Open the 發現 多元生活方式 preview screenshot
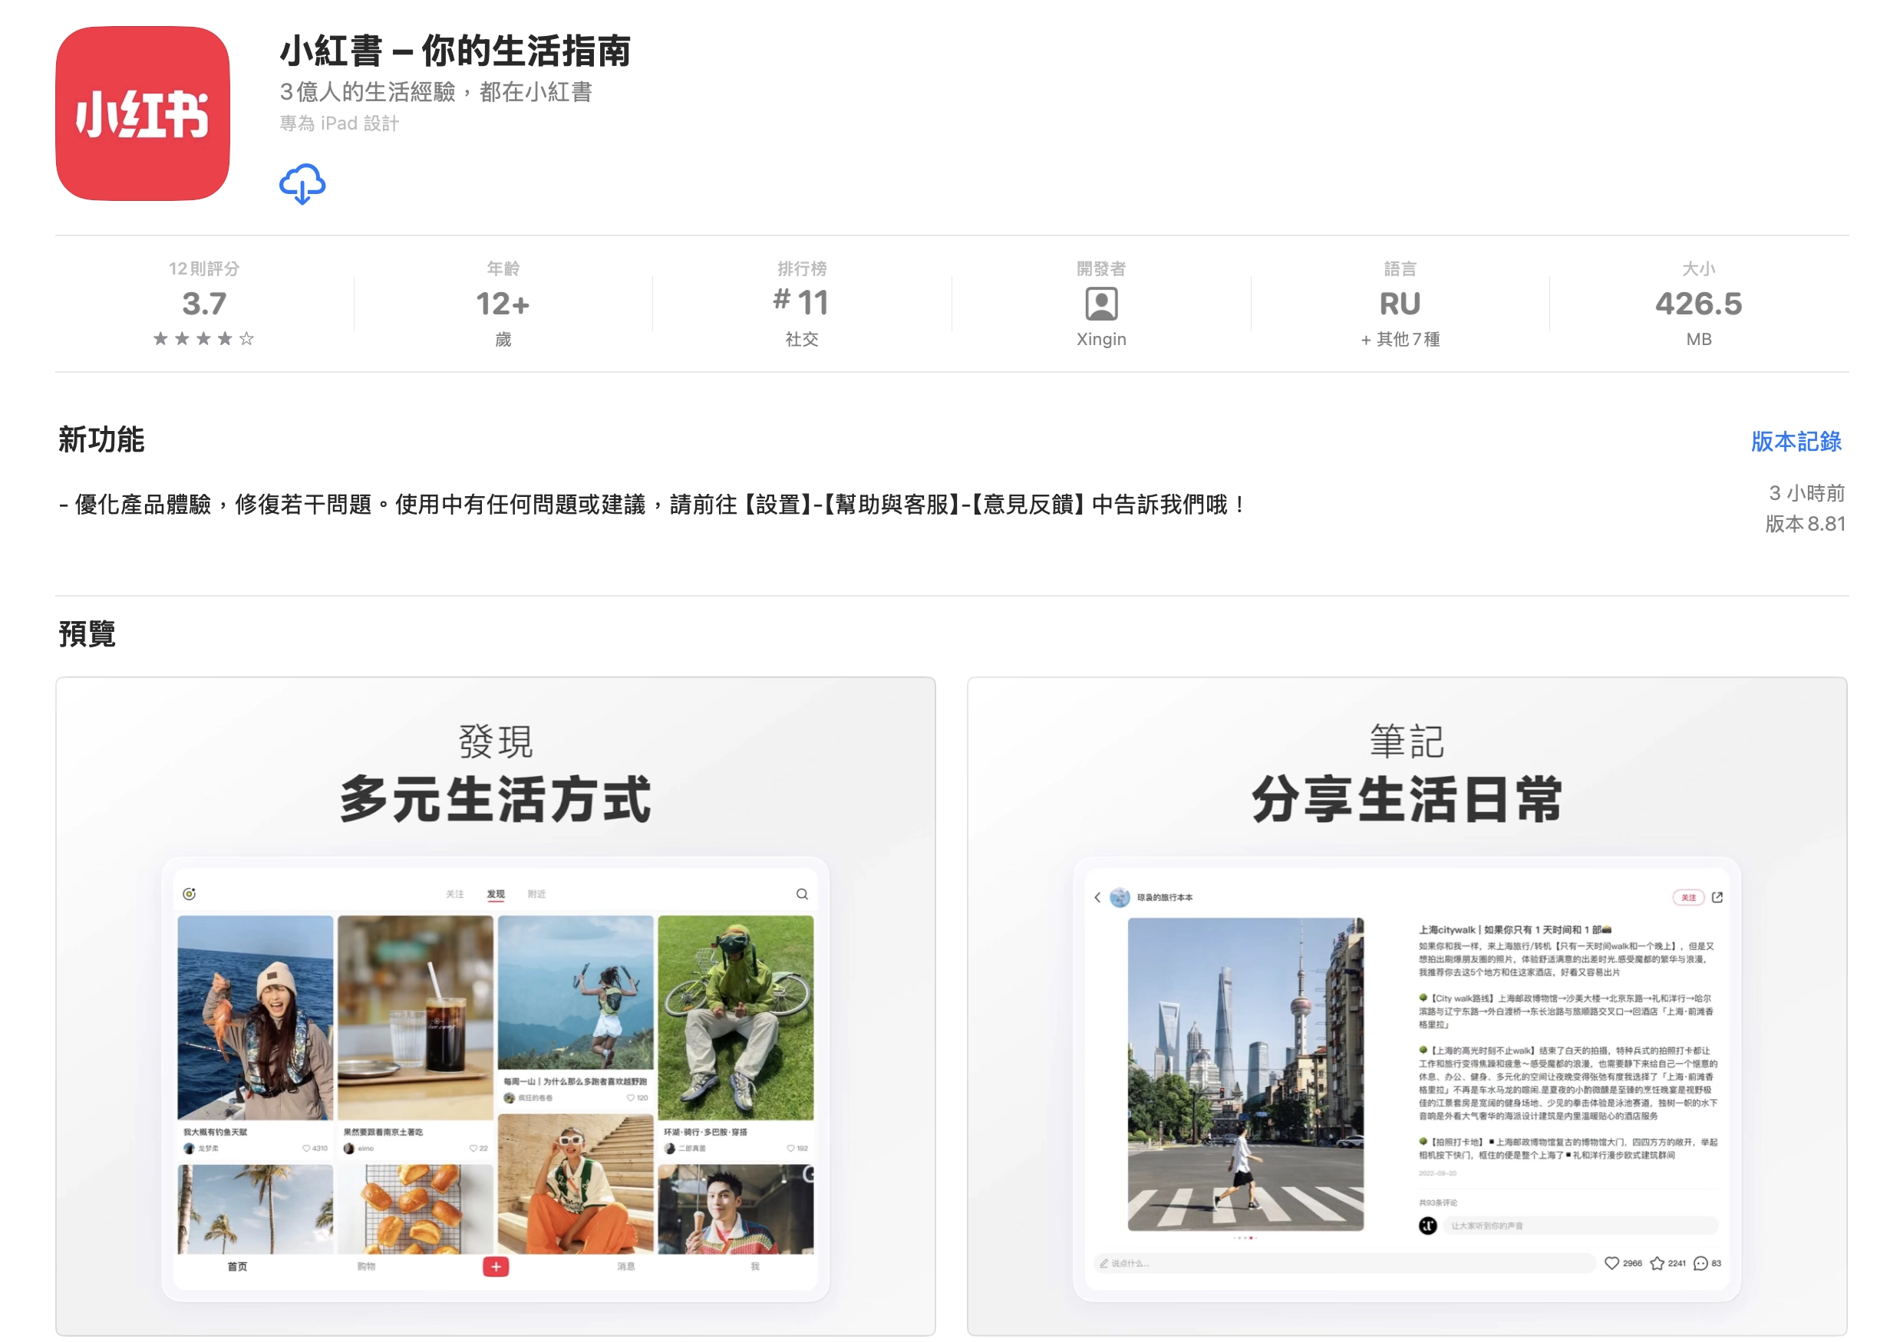 click(496, 1005)
